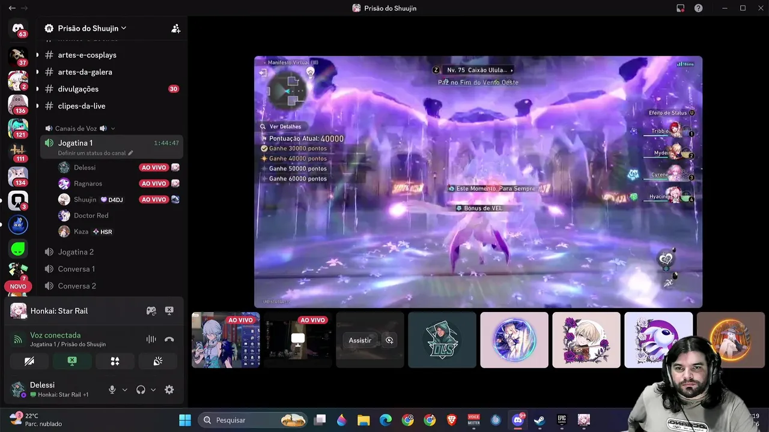This screenshot has height=432, width=769.
Task: Open the green icon server in sidebar
Action: click(18, 248)
